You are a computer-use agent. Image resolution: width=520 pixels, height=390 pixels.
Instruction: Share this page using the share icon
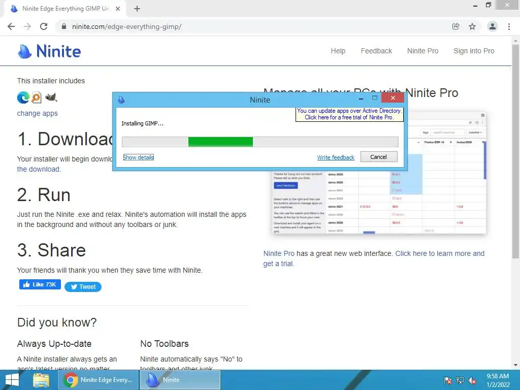pyautogui.click(x=456, y=26)
